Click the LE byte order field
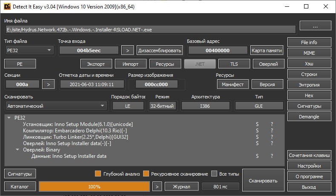Viewport: 336px width, 196px height. click(x=128, y=106)
